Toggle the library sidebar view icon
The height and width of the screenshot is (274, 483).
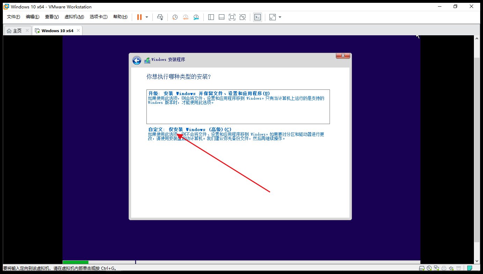(211, 17)
